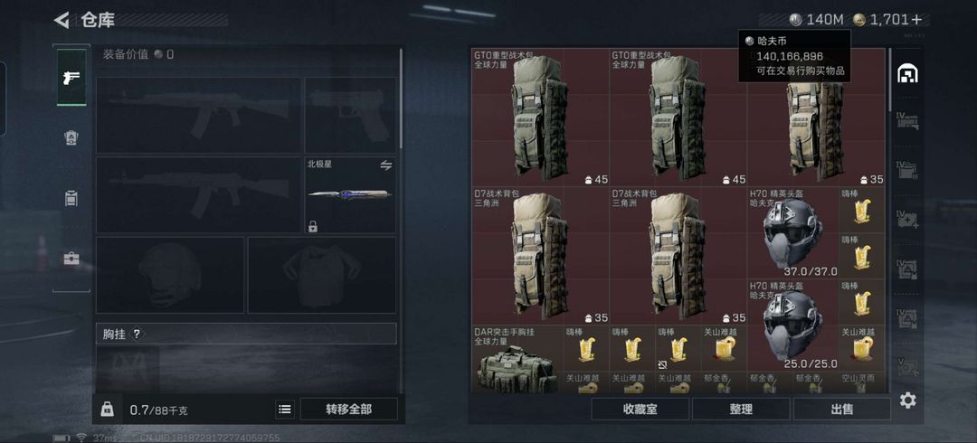Select the DAR突击手胸挂 chest rig item
Image resolution: width=977 pixels, height=443 pixels.
pyautogui.click(x=517, y=360)
